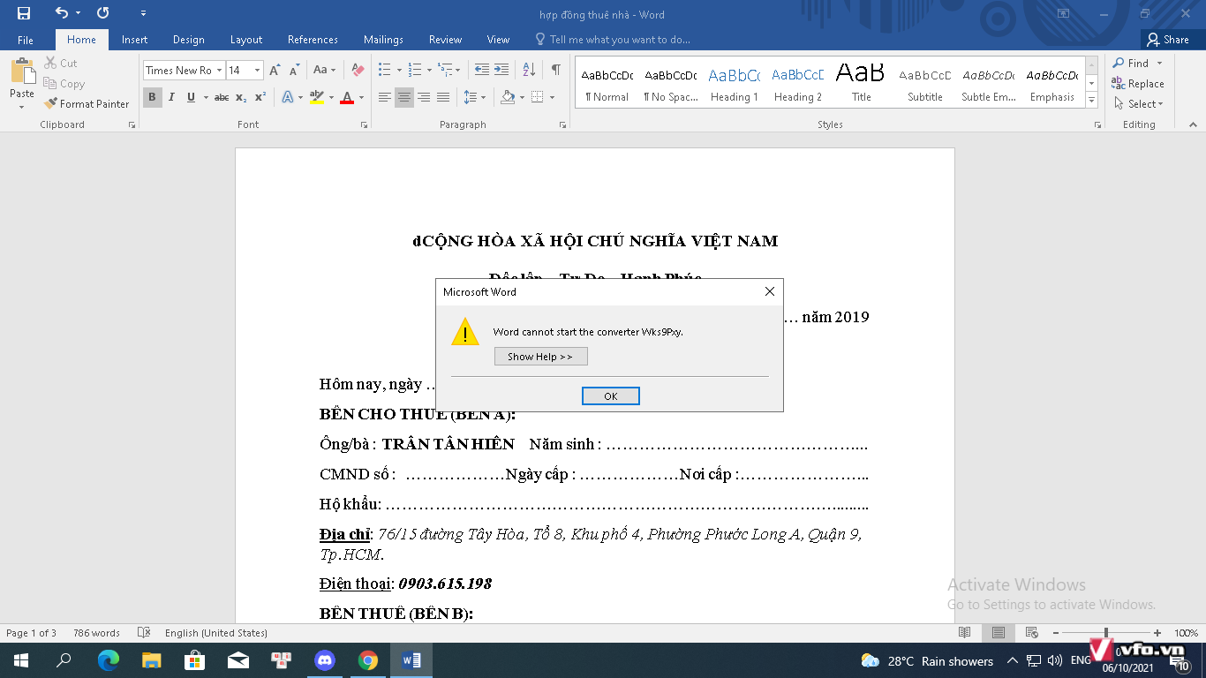This screenshot has width=1206, height=678.
Task: Click the Tell me what you want search box
Action: click(x=613, y=40)
